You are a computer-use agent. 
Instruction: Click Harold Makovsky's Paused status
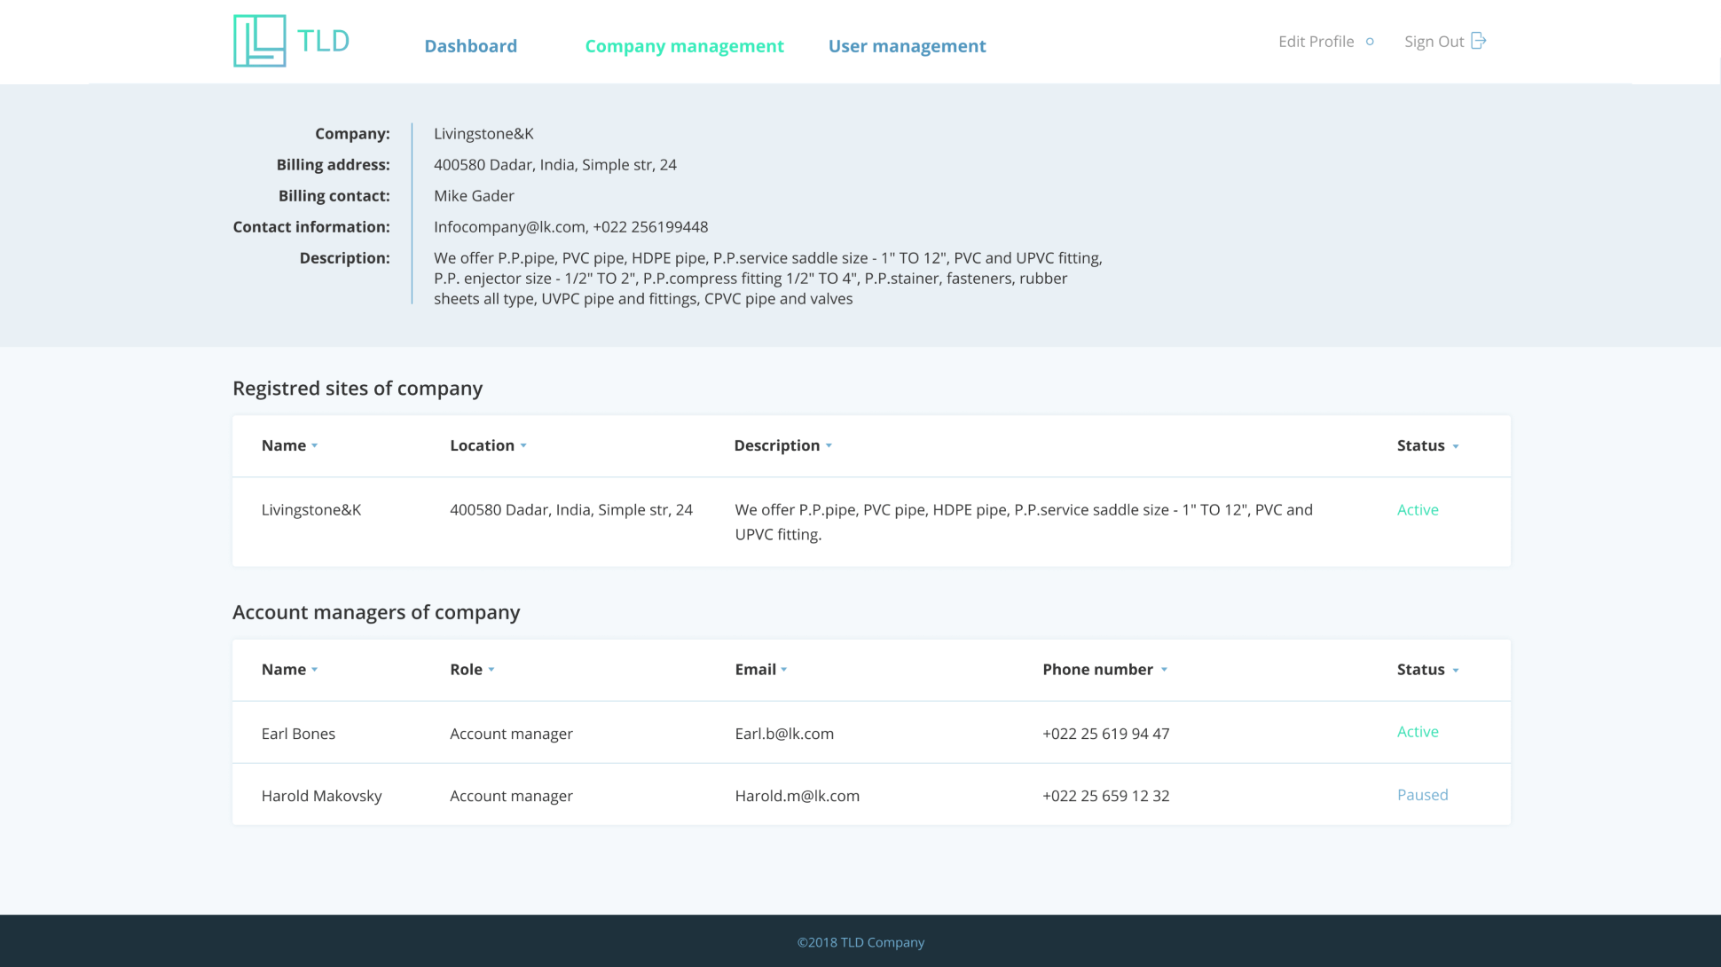tap(1422, 795)
